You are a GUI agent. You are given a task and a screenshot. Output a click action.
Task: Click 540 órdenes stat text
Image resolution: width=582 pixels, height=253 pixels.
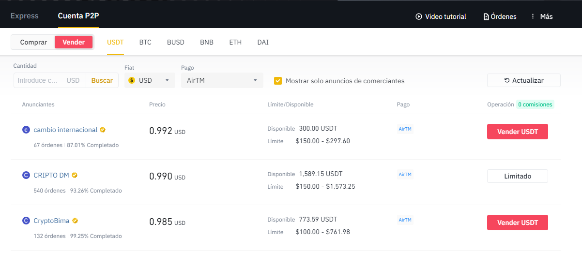pos(49,191)
